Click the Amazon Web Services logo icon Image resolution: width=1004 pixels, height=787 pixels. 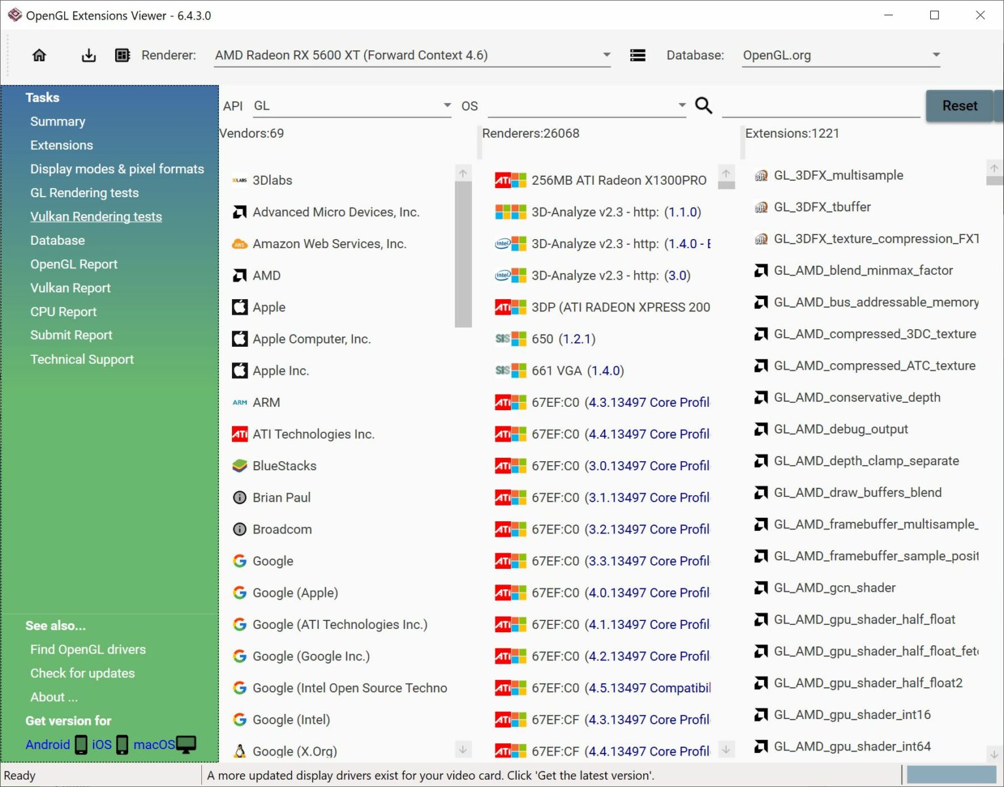[240, 244]
